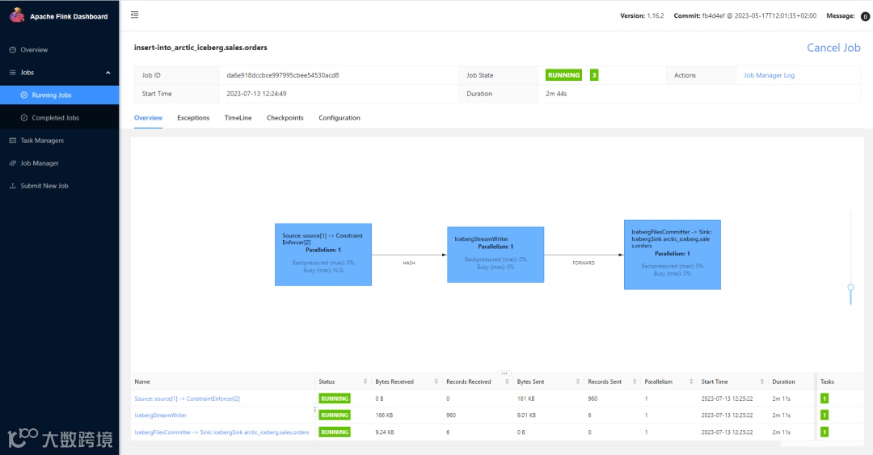Collapse the Jobs menu chevron
This screenshot has height=455, width=873.
click(x=108, y=73)
